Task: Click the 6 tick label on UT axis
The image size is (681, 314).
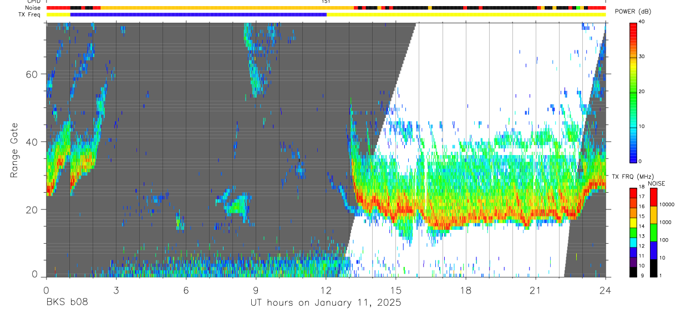Action: tap(186, 290)
